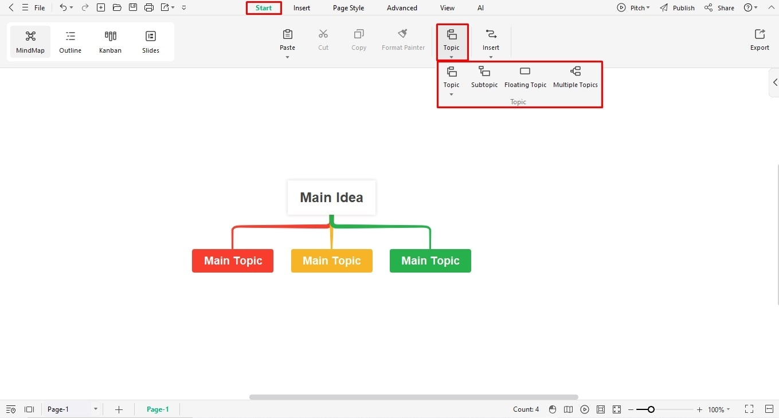Open the 100% zoom level dropdown
Viewport: 779px width, 418px height.
719,409
